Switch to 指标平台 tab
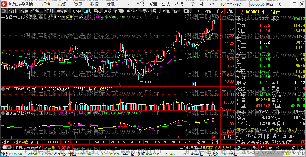Screen dimensions: 306x157 click(21, 142)
